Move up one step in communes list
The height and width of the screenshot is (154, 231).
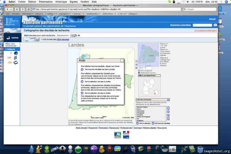click(168, 112)
